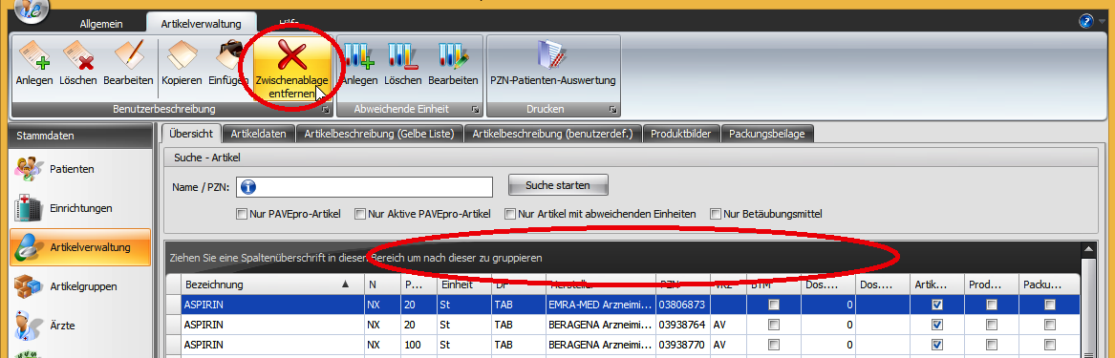Sort by N column header
This screenshot has height=358, width=1115.
[381, 284]
